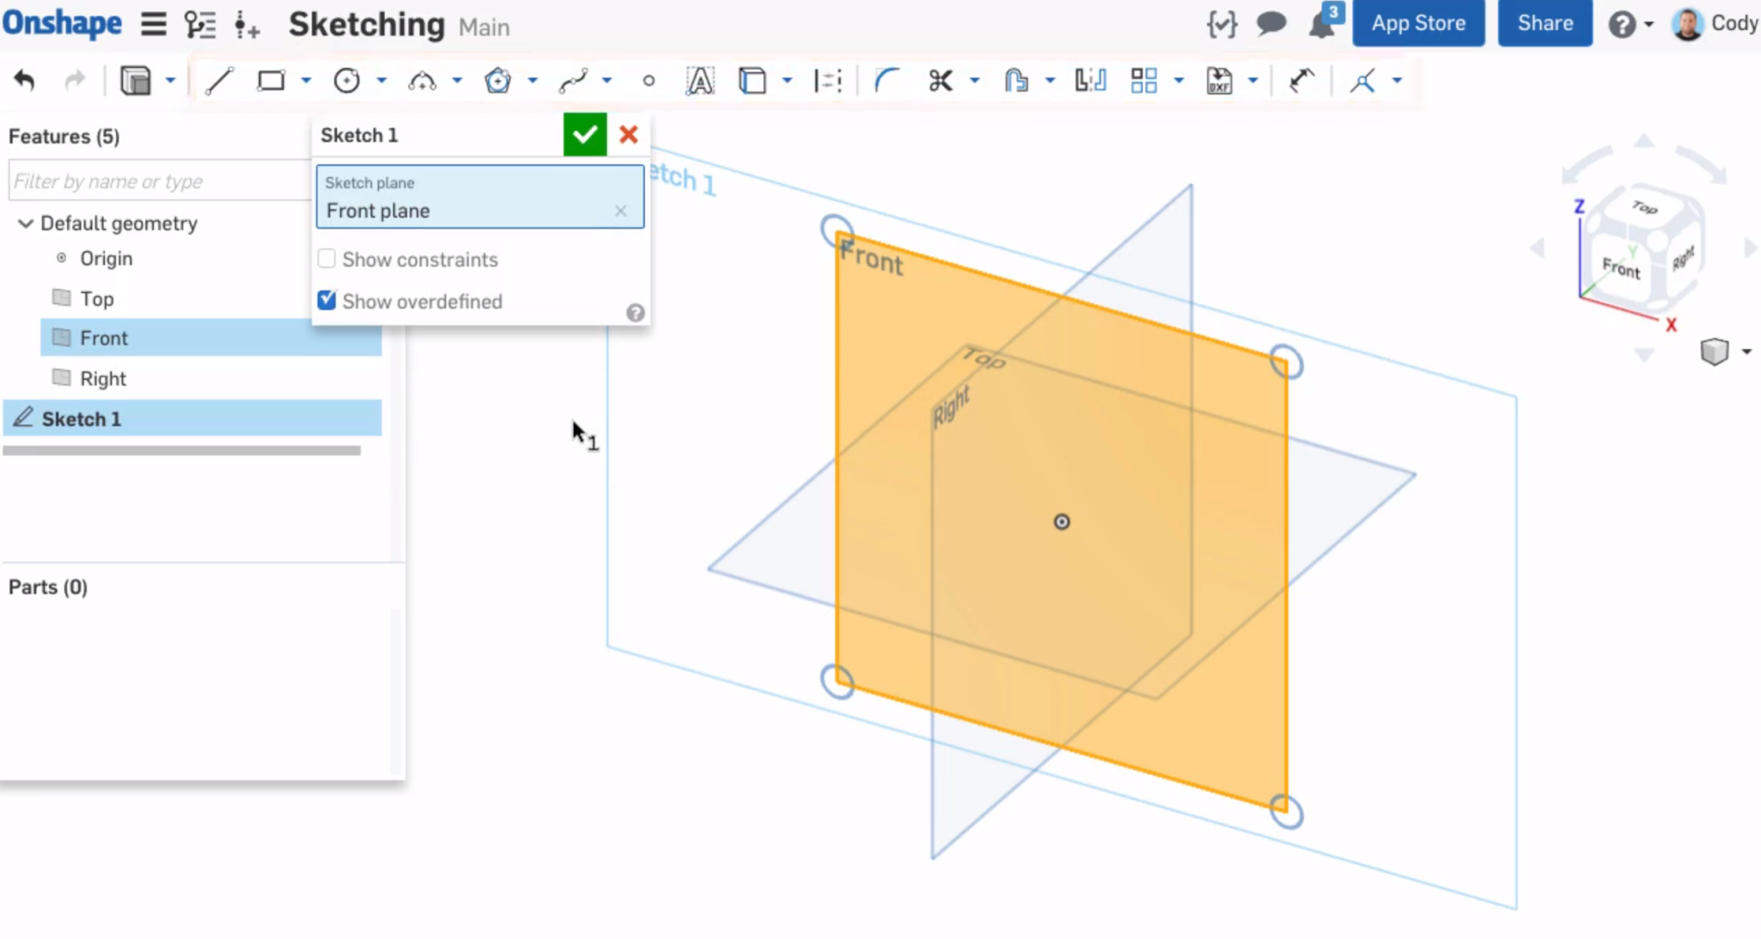The image size is (1761, 939).
Task: Select the Offset tool
Action: coord(1016,81)
